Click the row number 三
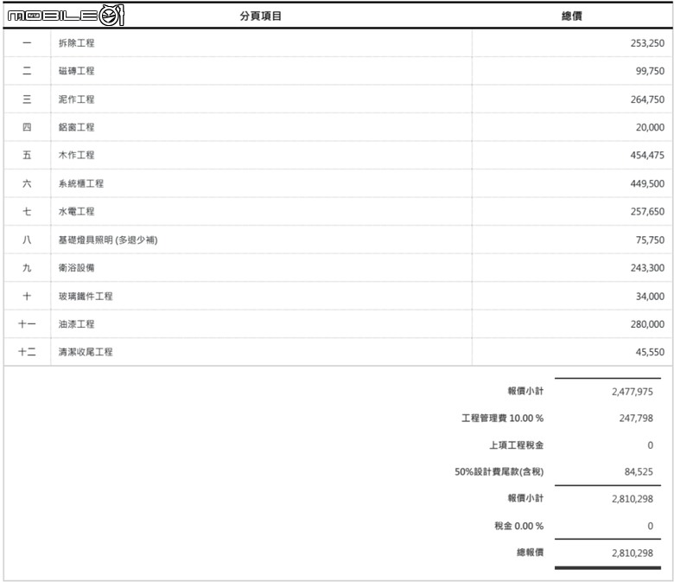This screenshot has height=582, width=674. pos(27,99)
